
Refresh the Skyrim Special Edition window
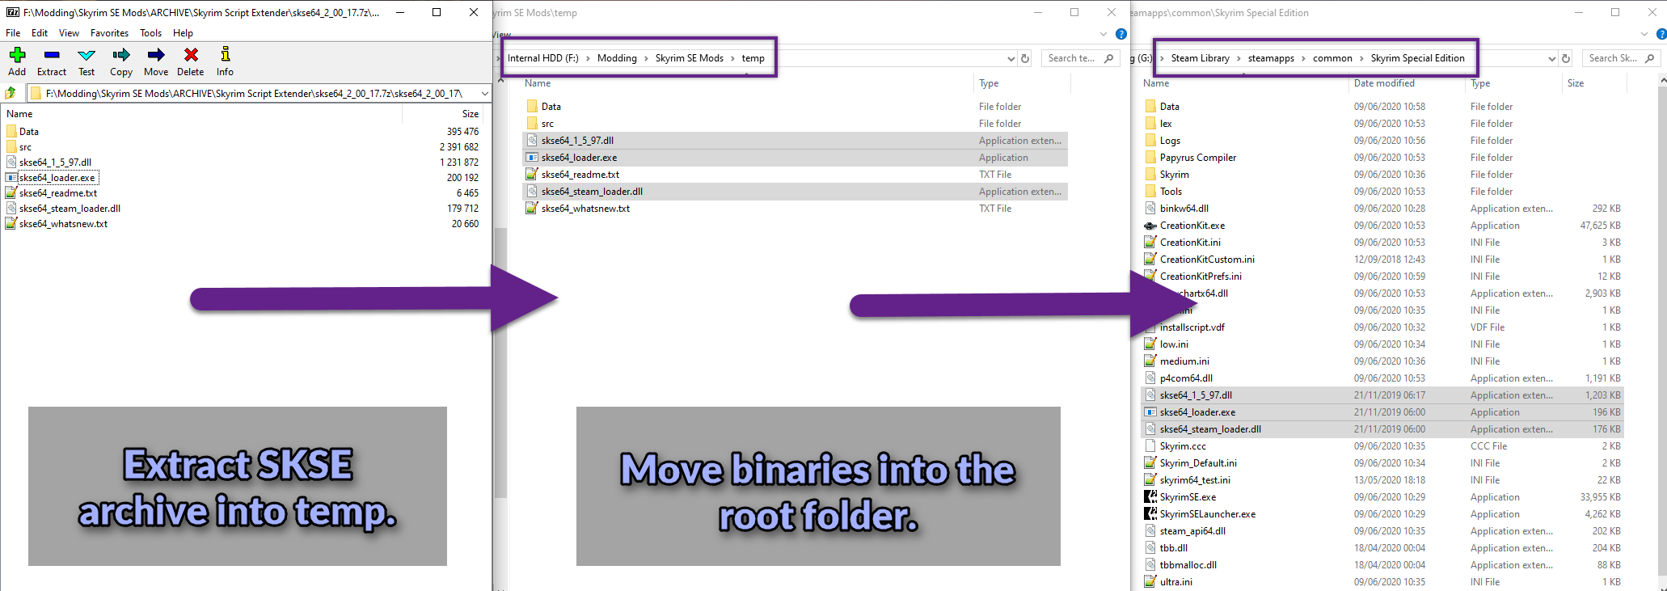pyautogui.click(x=1566, y=58)
